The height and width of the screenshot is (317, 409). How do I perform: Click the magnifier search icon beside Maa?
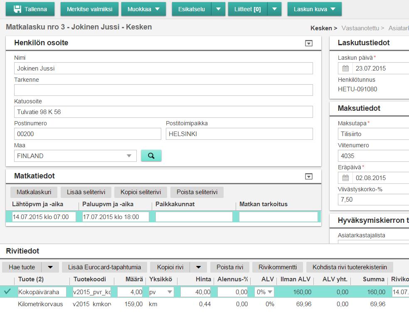click(151, 156)
